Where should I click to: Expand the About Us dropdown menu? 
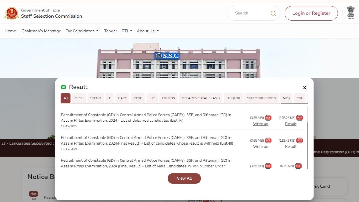(x=147, y=31)
